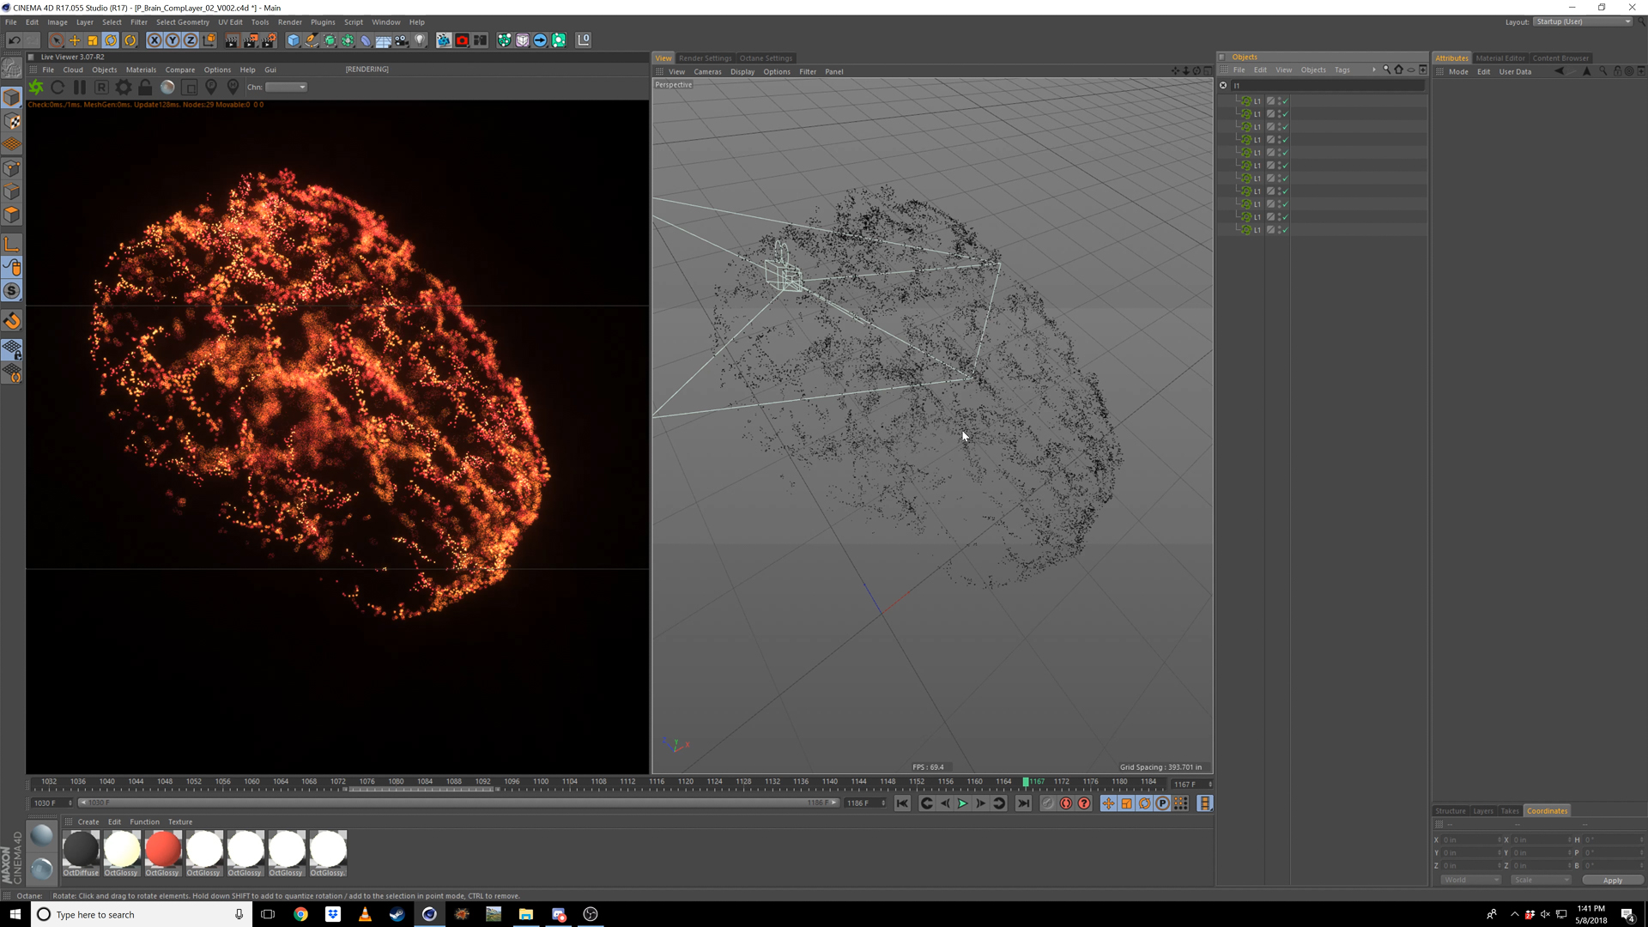Click the Live Viewer clay mode sphere
This screenshot has width=1648, height=927.
coord(167,88)
